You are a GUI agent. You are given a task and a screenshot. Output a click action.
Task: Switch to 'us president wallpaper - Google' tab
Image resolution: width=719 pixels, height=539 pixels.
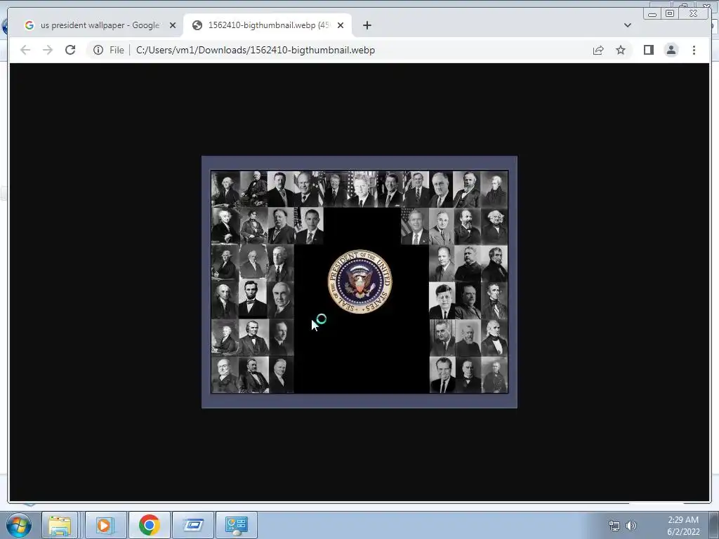pyautogui.click(x=100, y=25)
